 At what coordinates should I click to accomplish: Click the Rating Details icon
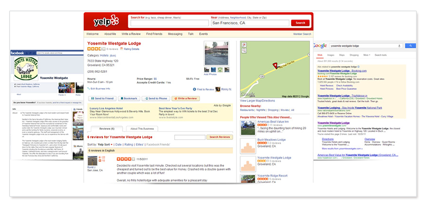point(122,49)
